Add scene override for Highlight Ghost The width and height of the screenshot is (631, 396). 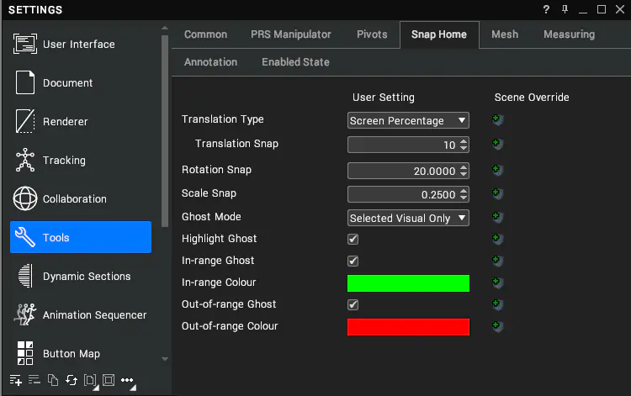tap(497, 239)
